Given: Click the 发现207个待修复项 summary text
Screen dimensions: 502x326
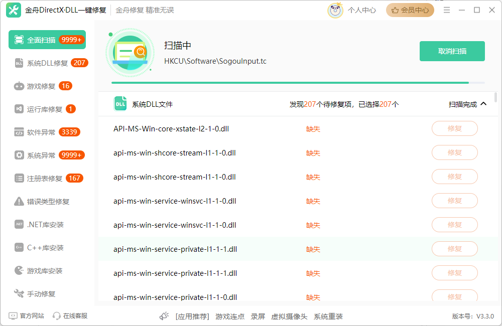Looking at the screenshot, I should tap(321, 104).
